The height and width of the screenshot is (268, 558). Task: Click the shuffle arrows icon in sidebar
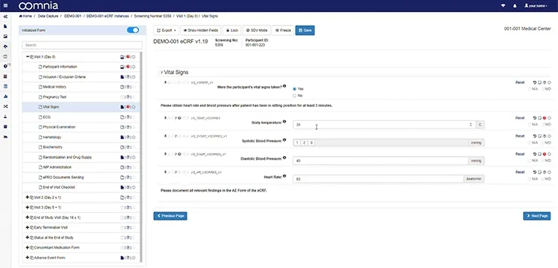click(x=5, y=106)
